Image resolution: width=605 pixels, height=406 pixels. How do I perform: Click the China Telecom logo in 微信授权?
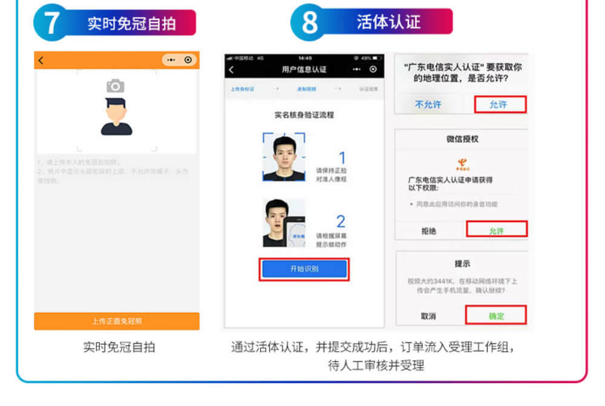462,164
